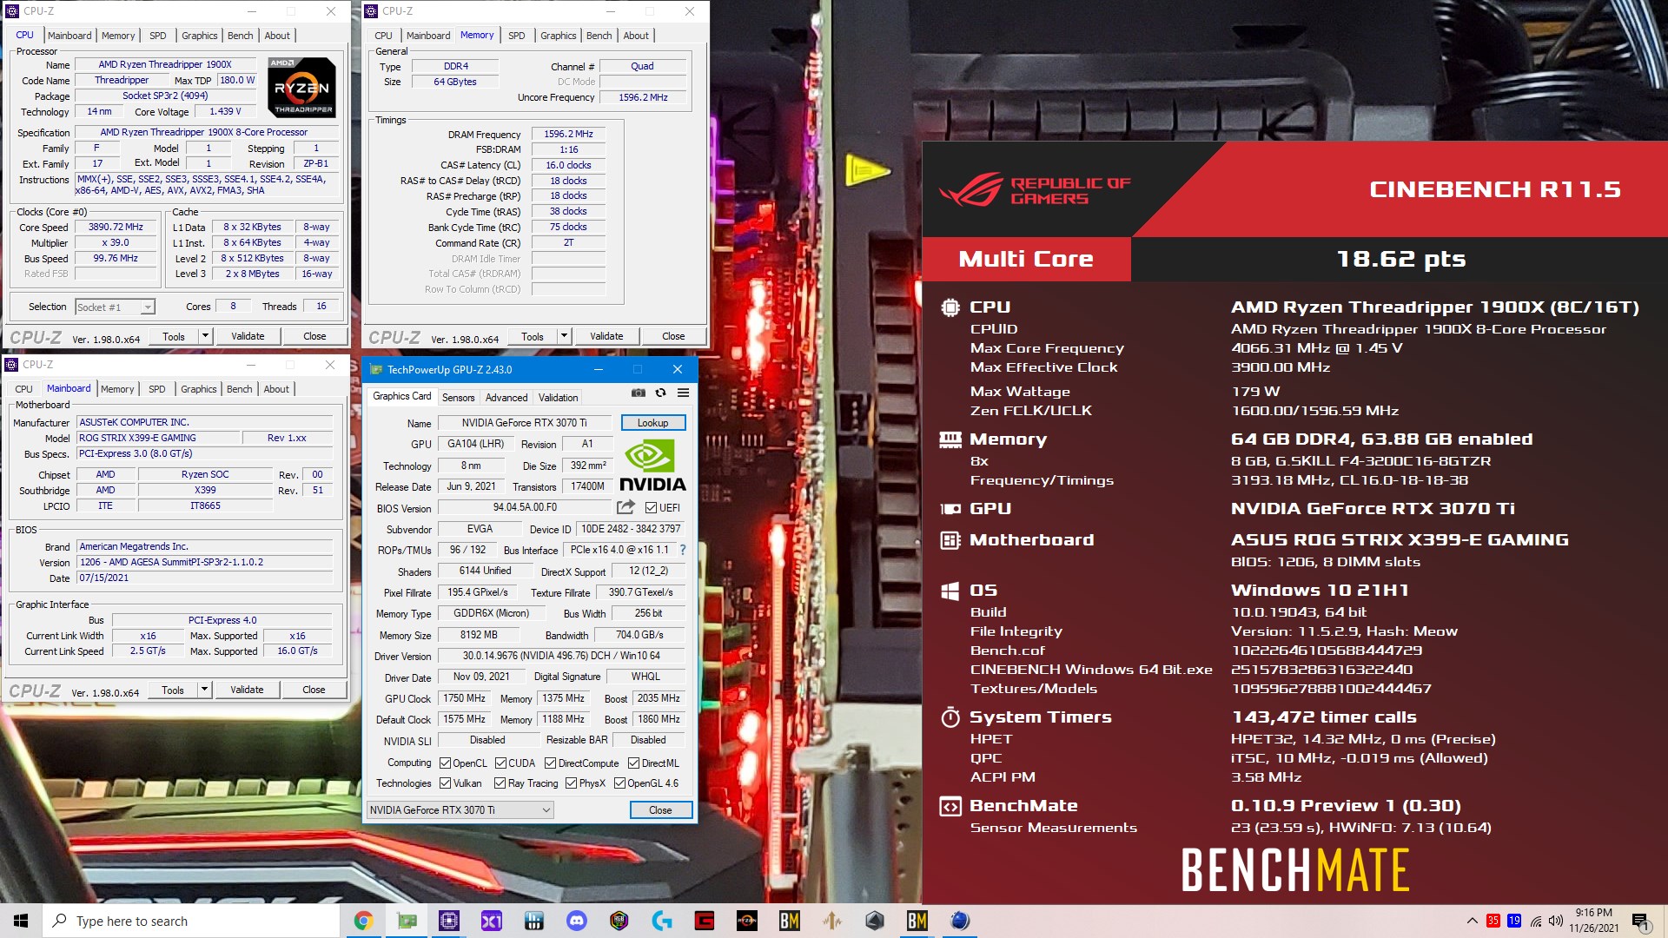Toggle the UEFI checkbox in GPU-Z
This screenshot has width=1668, height=938.
coord(651,508)
